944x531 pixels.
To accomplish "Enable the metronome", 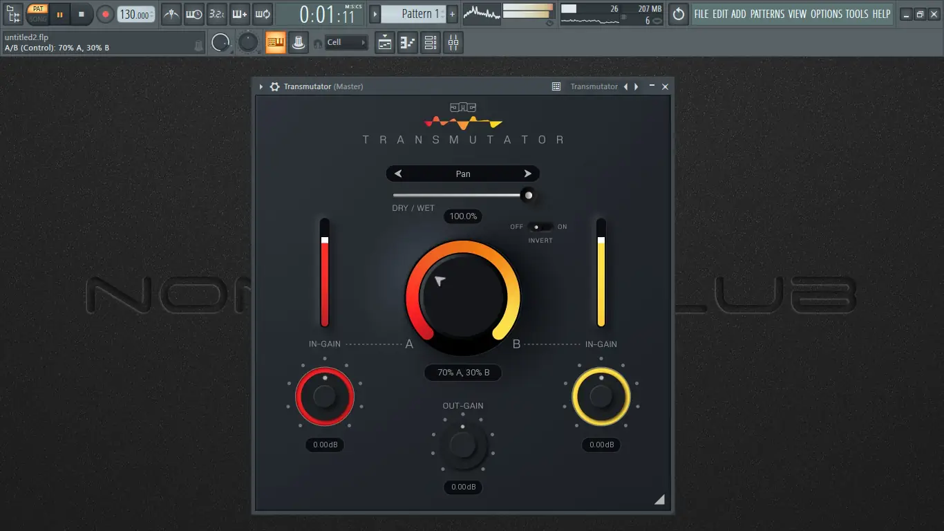I will [x=171, y=14].
